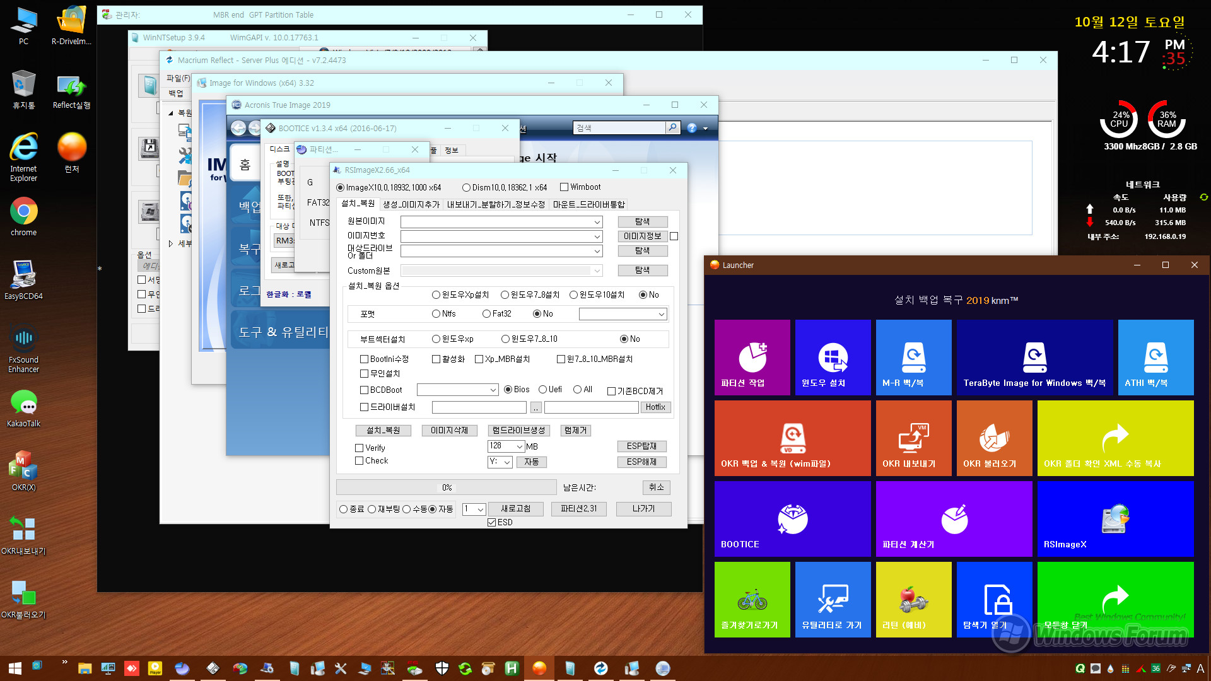Switch to 내보내기_분할하기_정보수정 tab
The height and width of the screenshot is (681, 1211).
pyautogui.click(x=496, y=204)
